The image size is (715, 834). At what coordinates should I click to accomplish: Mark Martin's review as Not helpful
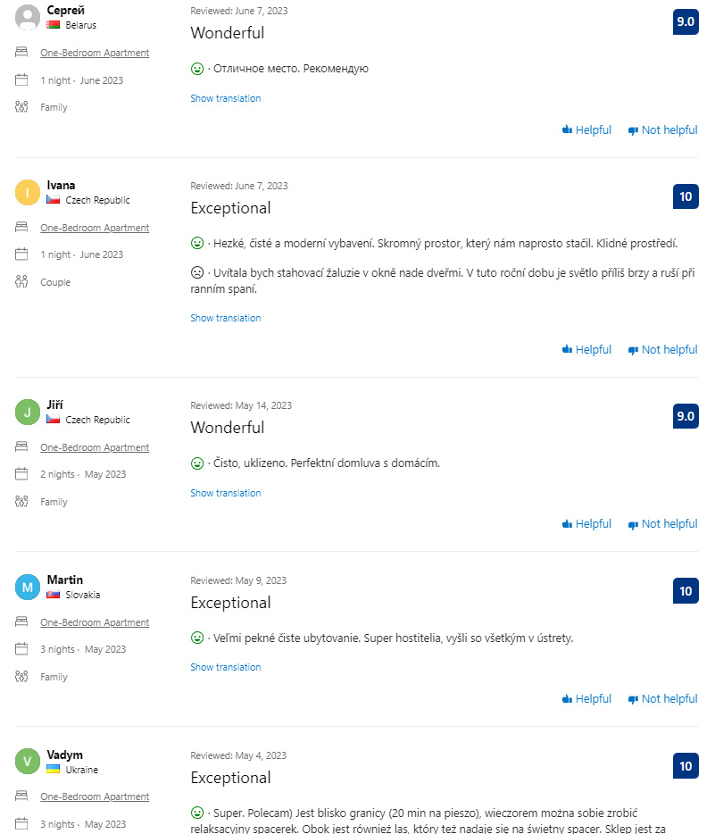[662, 699]
